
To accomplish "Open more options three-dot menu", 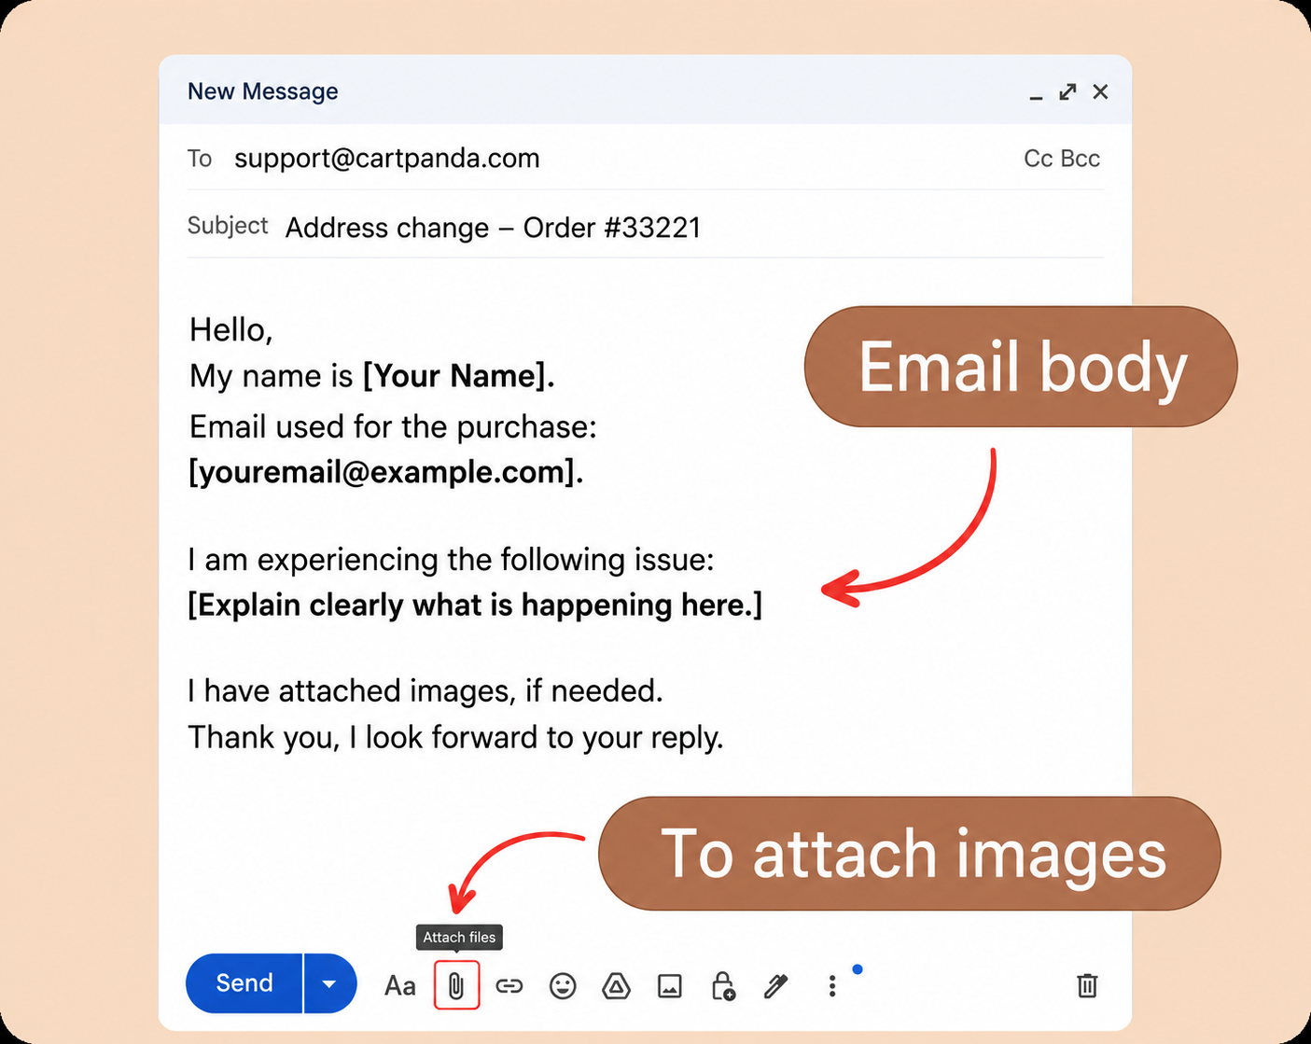I will (x=832, y=985).
